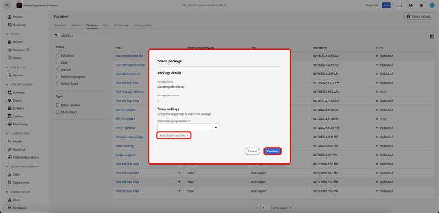
Task: Enable the Multi-object type filter
Action: pos(57,112)
